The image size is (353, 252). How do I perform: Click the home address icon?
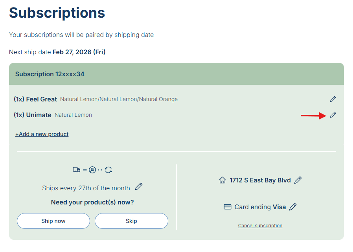222,180
